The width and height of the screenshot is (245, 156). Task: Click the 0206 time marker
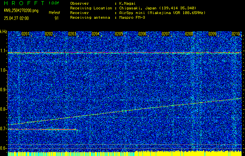click(x=142, y=34)
